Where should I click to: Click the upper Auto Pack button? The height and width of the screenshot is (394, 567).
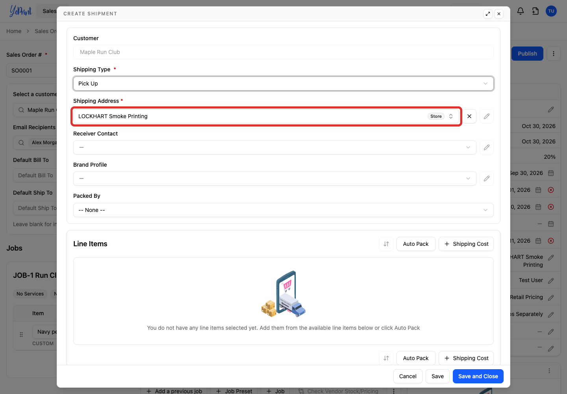416,244
